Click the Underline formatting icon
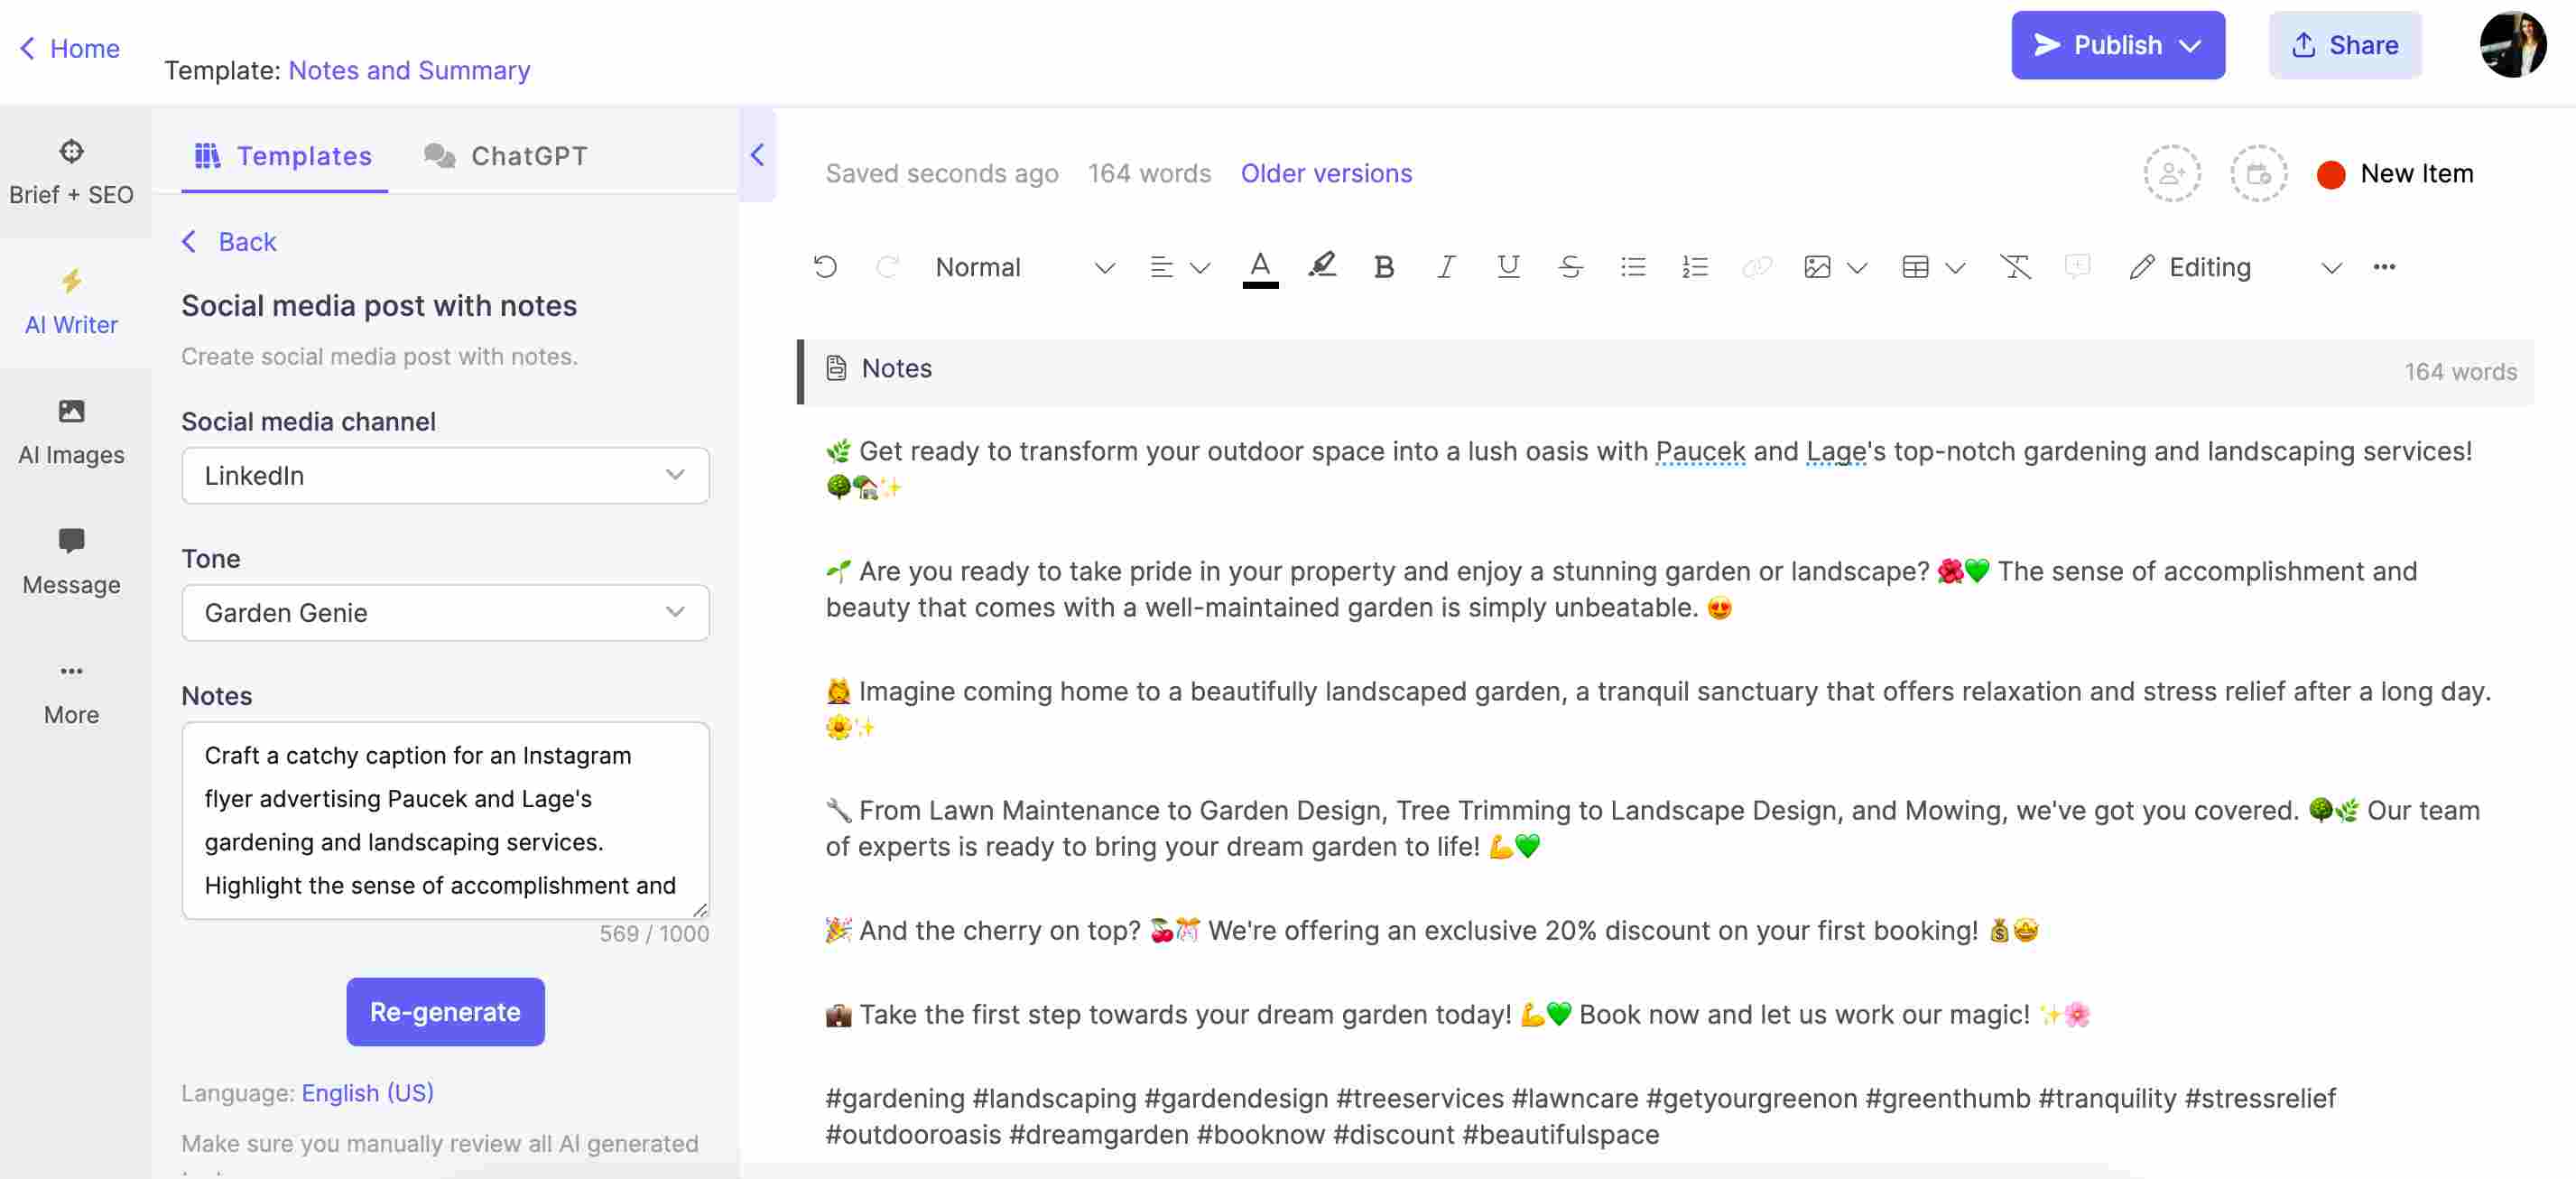The height and width of the screenshot is (1179, 2576). (x=1505, y=266)
